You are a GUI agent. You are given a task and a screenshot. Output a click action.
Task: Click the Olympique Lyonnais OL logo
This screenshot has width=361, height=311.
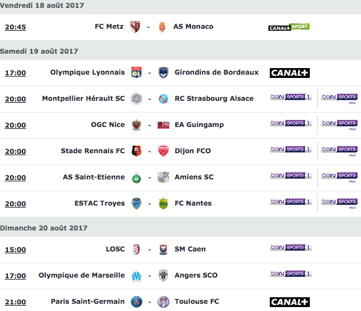click(137, 73)
